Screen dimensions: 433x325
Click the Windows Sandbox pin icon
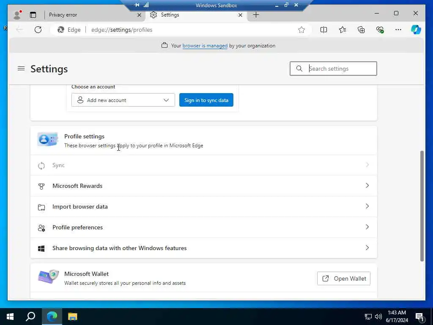[137, 5]
